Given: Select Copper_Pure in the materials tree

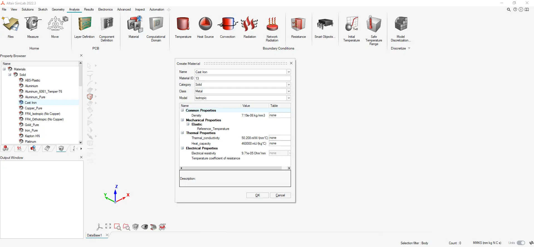Looking at the screenshot, I should point(33,108).
